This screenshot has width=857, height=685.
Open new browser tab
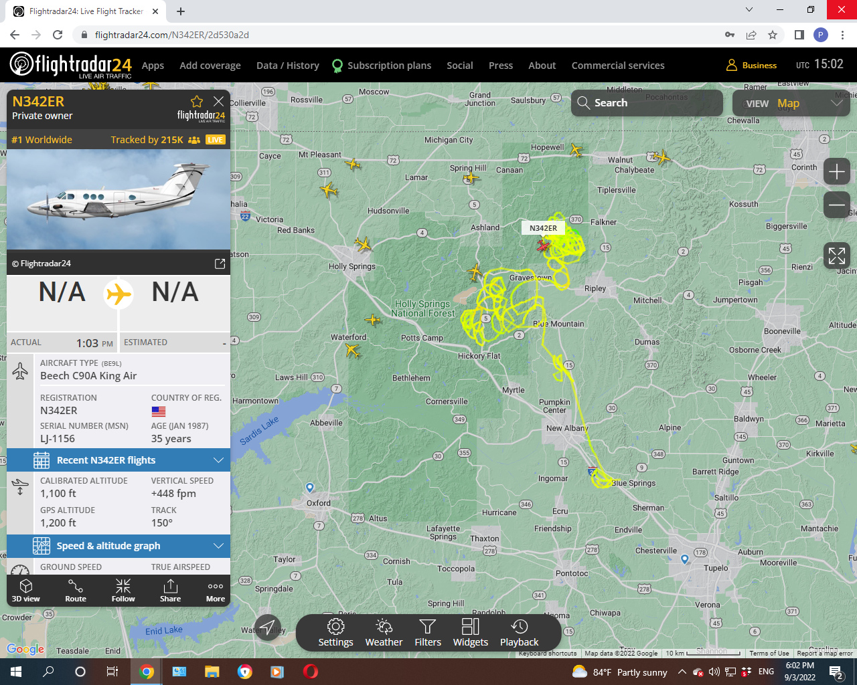click(x=181, y=11)
